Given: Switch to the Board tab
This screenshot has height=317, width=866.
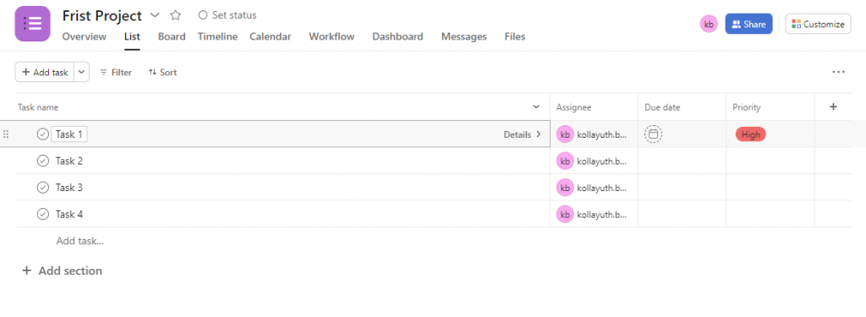Looking at the screenshot, I should tap(172, 36).
